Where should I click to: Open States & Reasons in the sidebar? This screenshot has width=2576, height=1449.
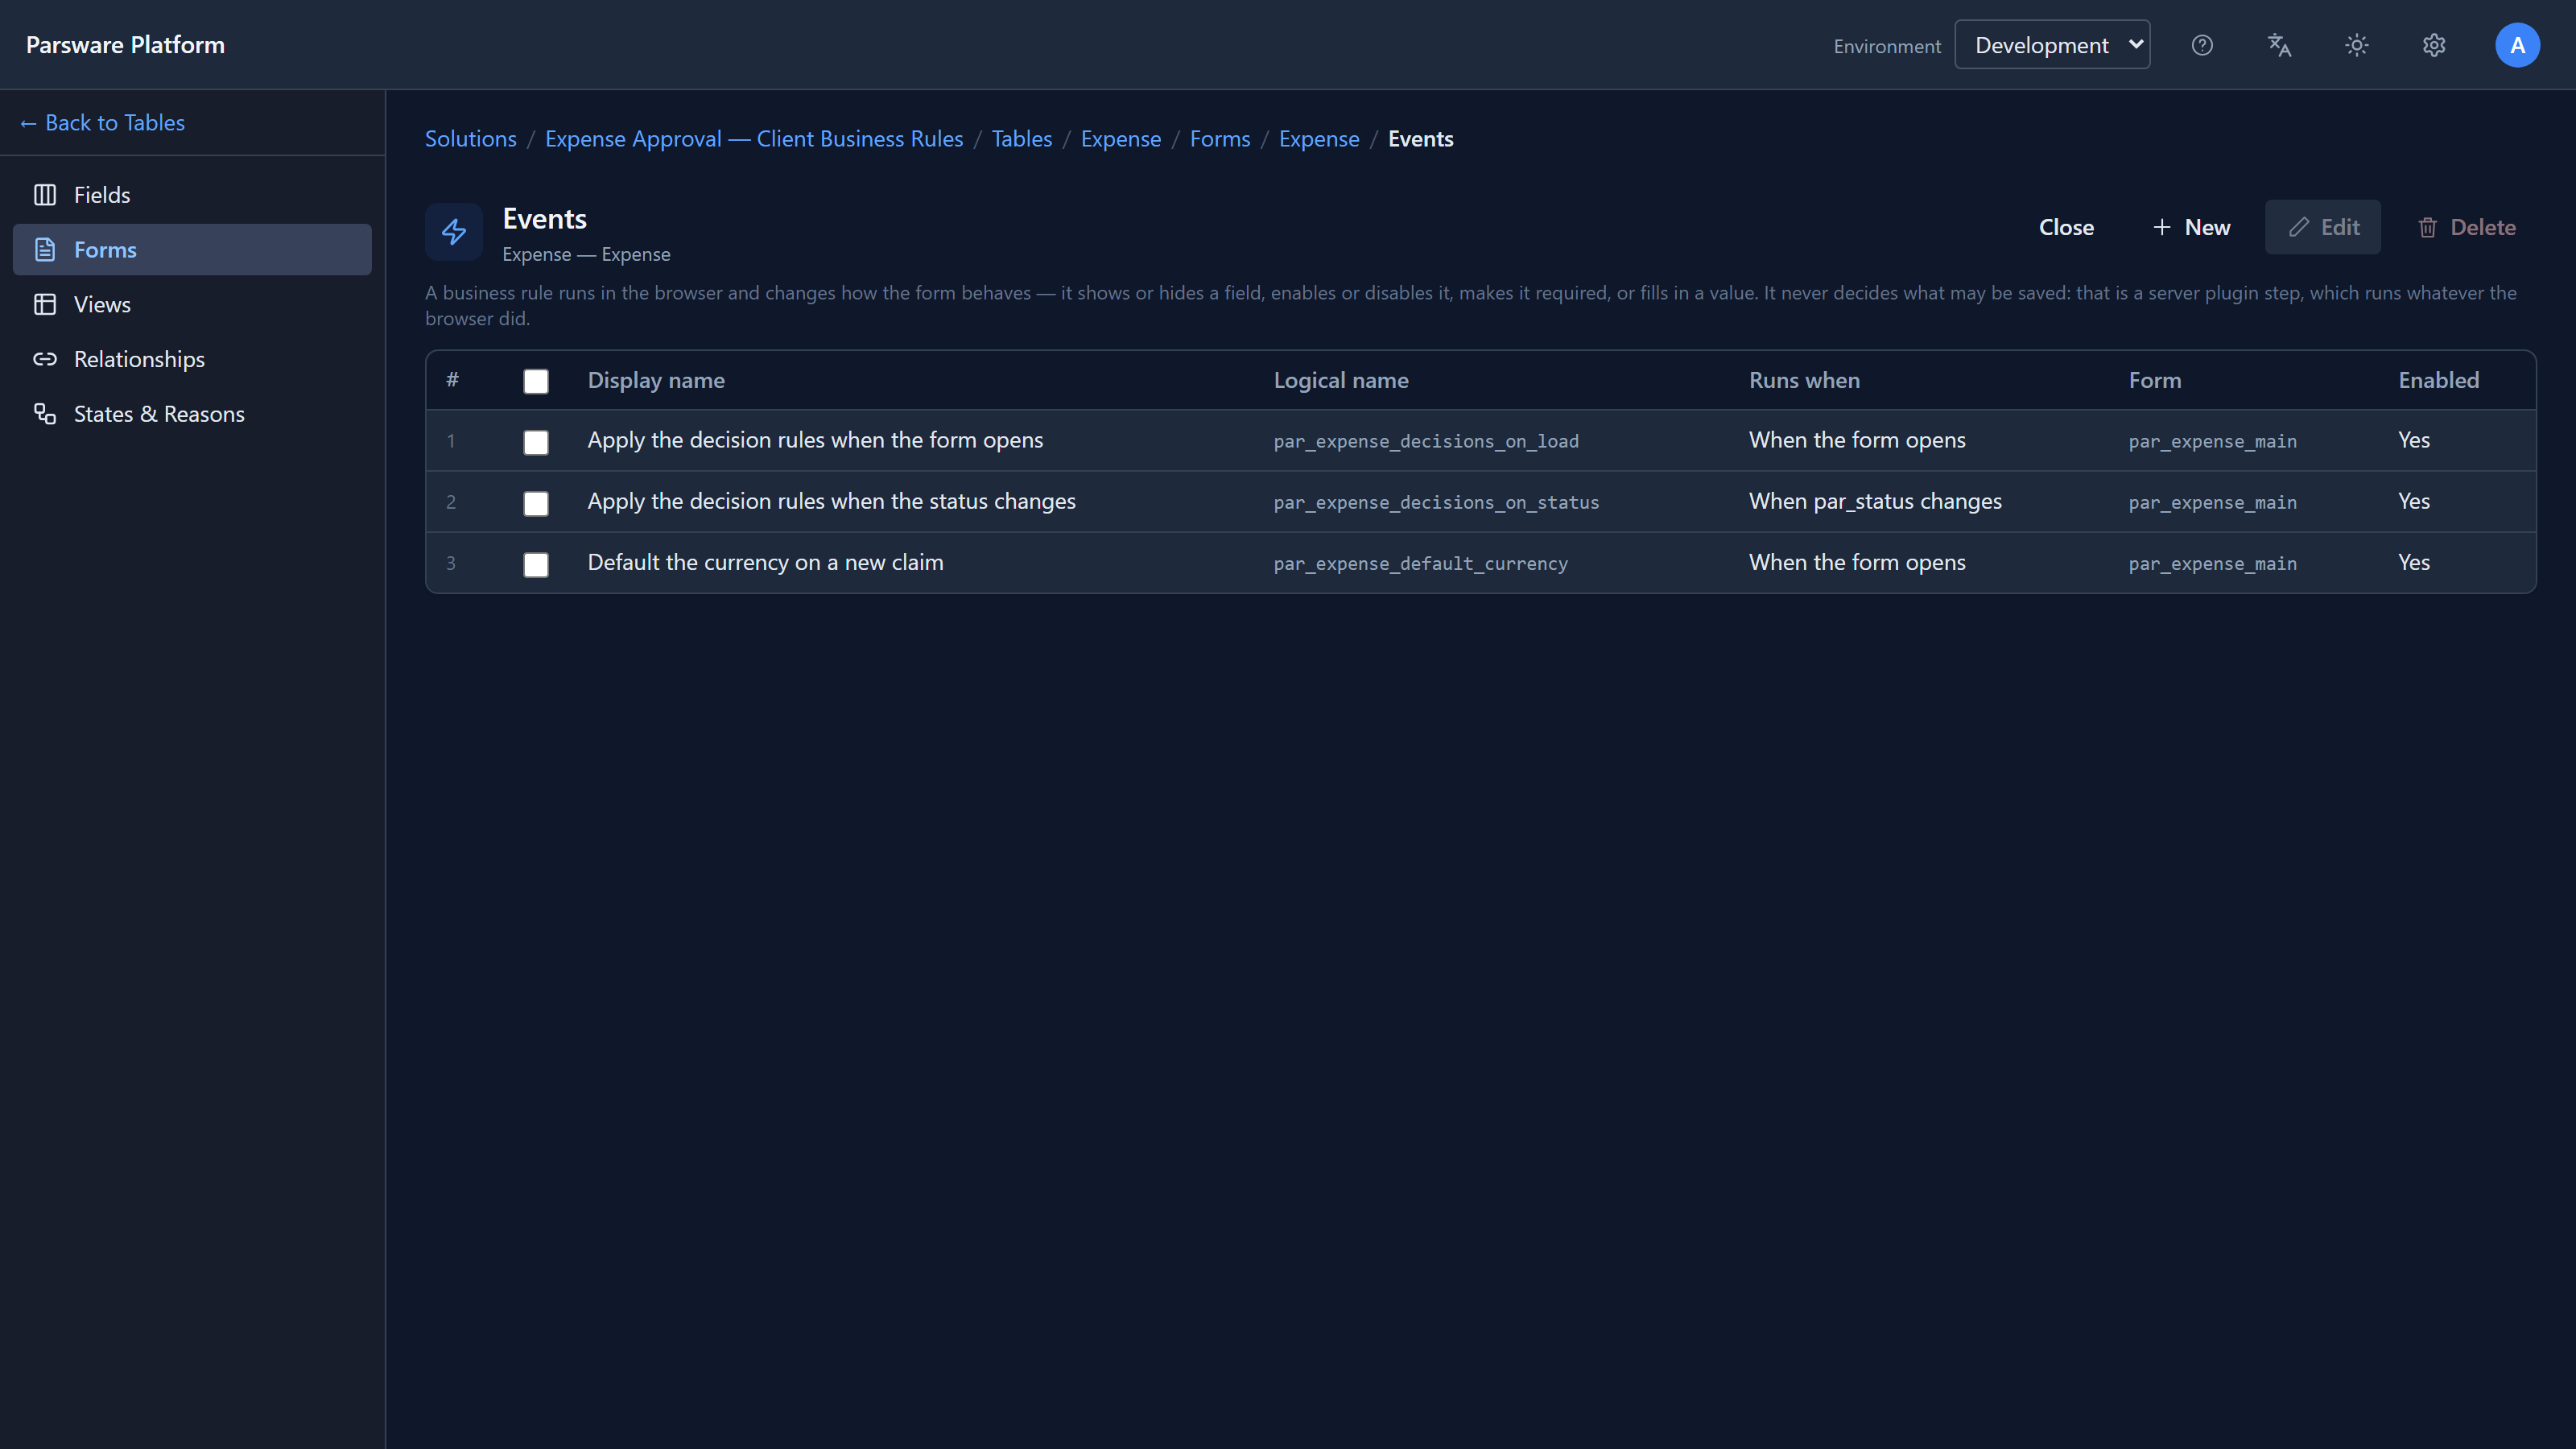pyautogui.click(x=192, y=414)
